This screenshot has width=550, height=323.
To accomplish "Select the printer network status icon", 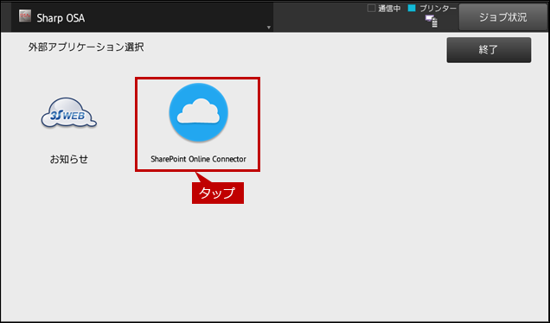I will pyautogui.click(x=432, y=21).
